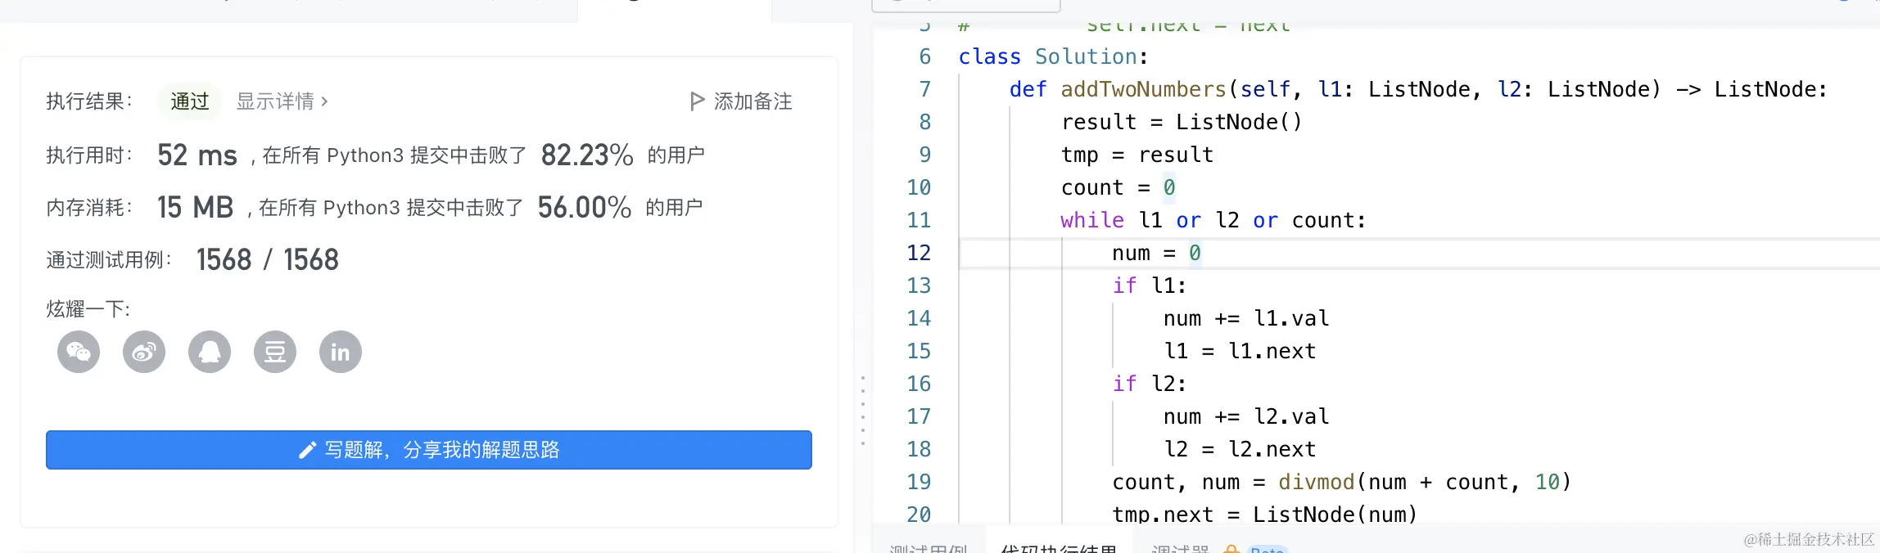Click the dotted panel divider handle
This screenshot has height=553, width=1880.
pyautogui.click(x=863, y=411)
